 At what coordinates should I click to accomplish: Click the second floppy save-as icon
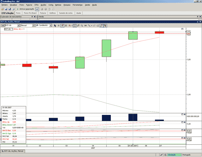tap(9, 9)
